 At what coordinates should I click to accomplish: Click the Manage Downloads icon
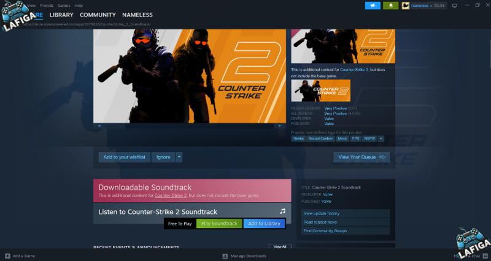pos(225,256)
